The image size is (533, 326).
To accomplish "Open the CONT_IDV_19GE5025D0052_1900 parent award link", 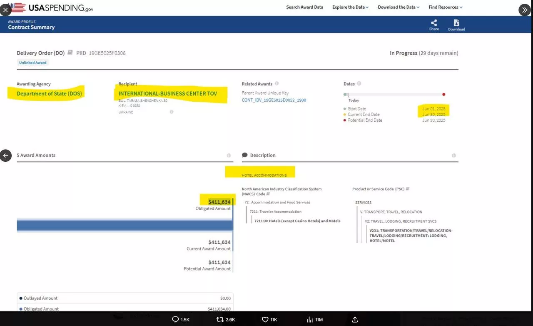I will click(x=274, y=100).
